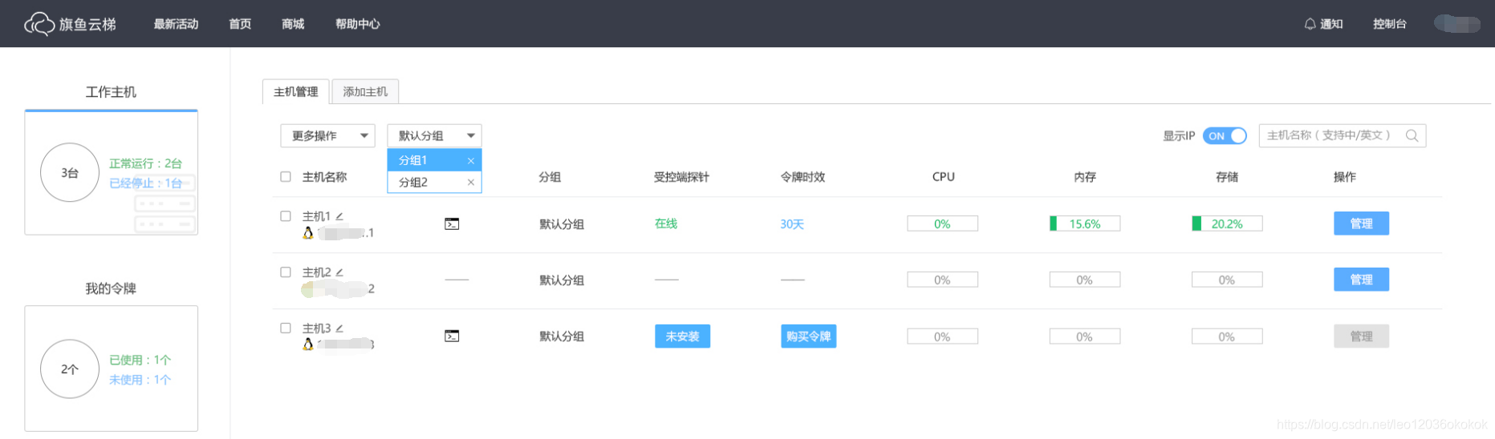
Task: Collapse the 默认分组 dropdown
Action: 434,135
